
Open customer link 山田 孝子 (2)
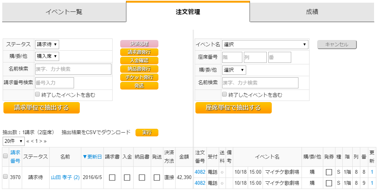click(x=65, y=177)
